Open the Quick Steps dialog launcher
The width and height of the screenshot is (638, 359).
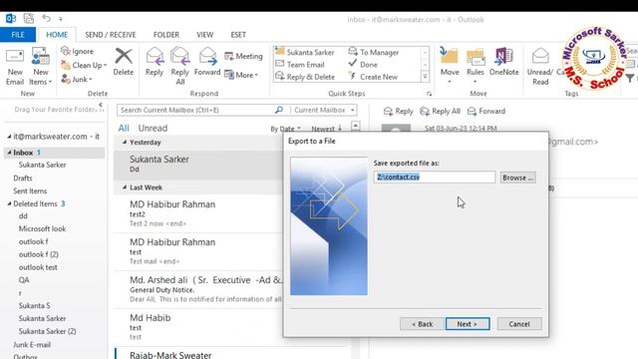429,94
